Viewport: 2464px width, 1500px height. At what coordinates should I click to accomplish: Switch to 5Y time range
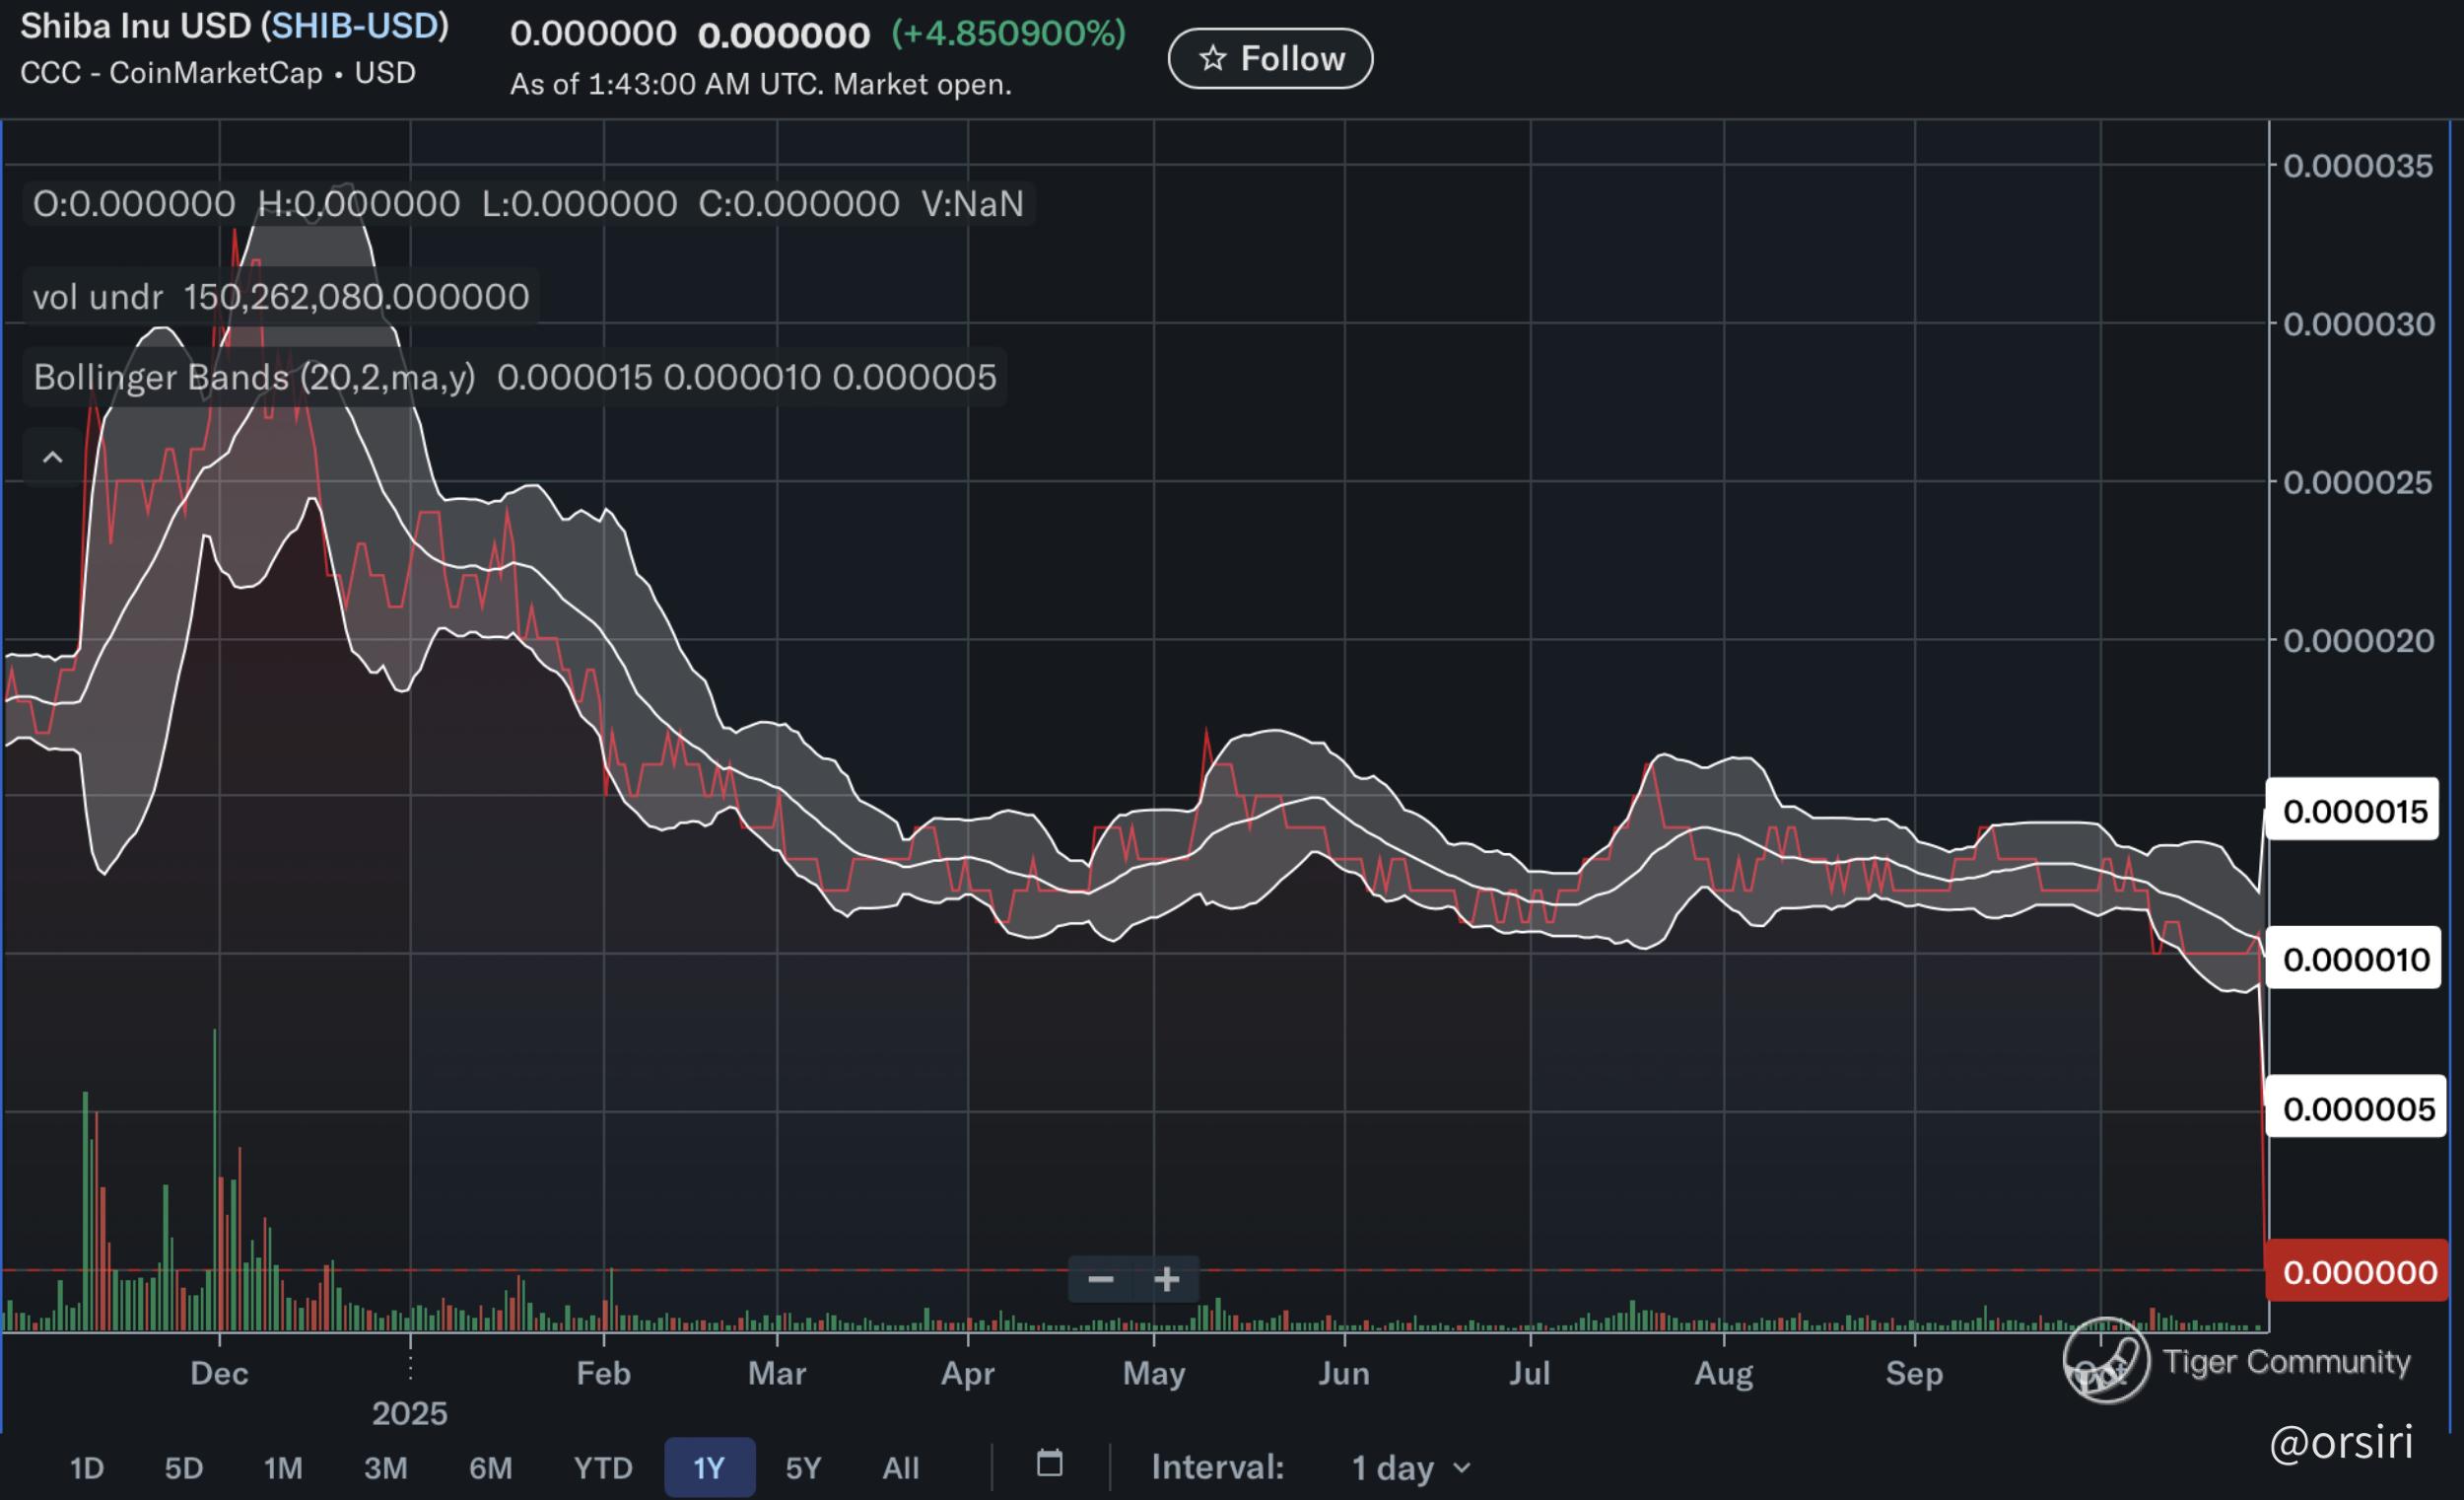coord(803,1468)
